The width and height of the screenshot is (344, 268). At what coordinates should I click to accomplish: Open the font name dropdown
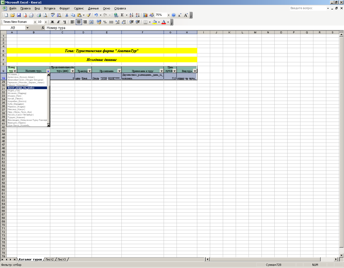click(35, 22)
